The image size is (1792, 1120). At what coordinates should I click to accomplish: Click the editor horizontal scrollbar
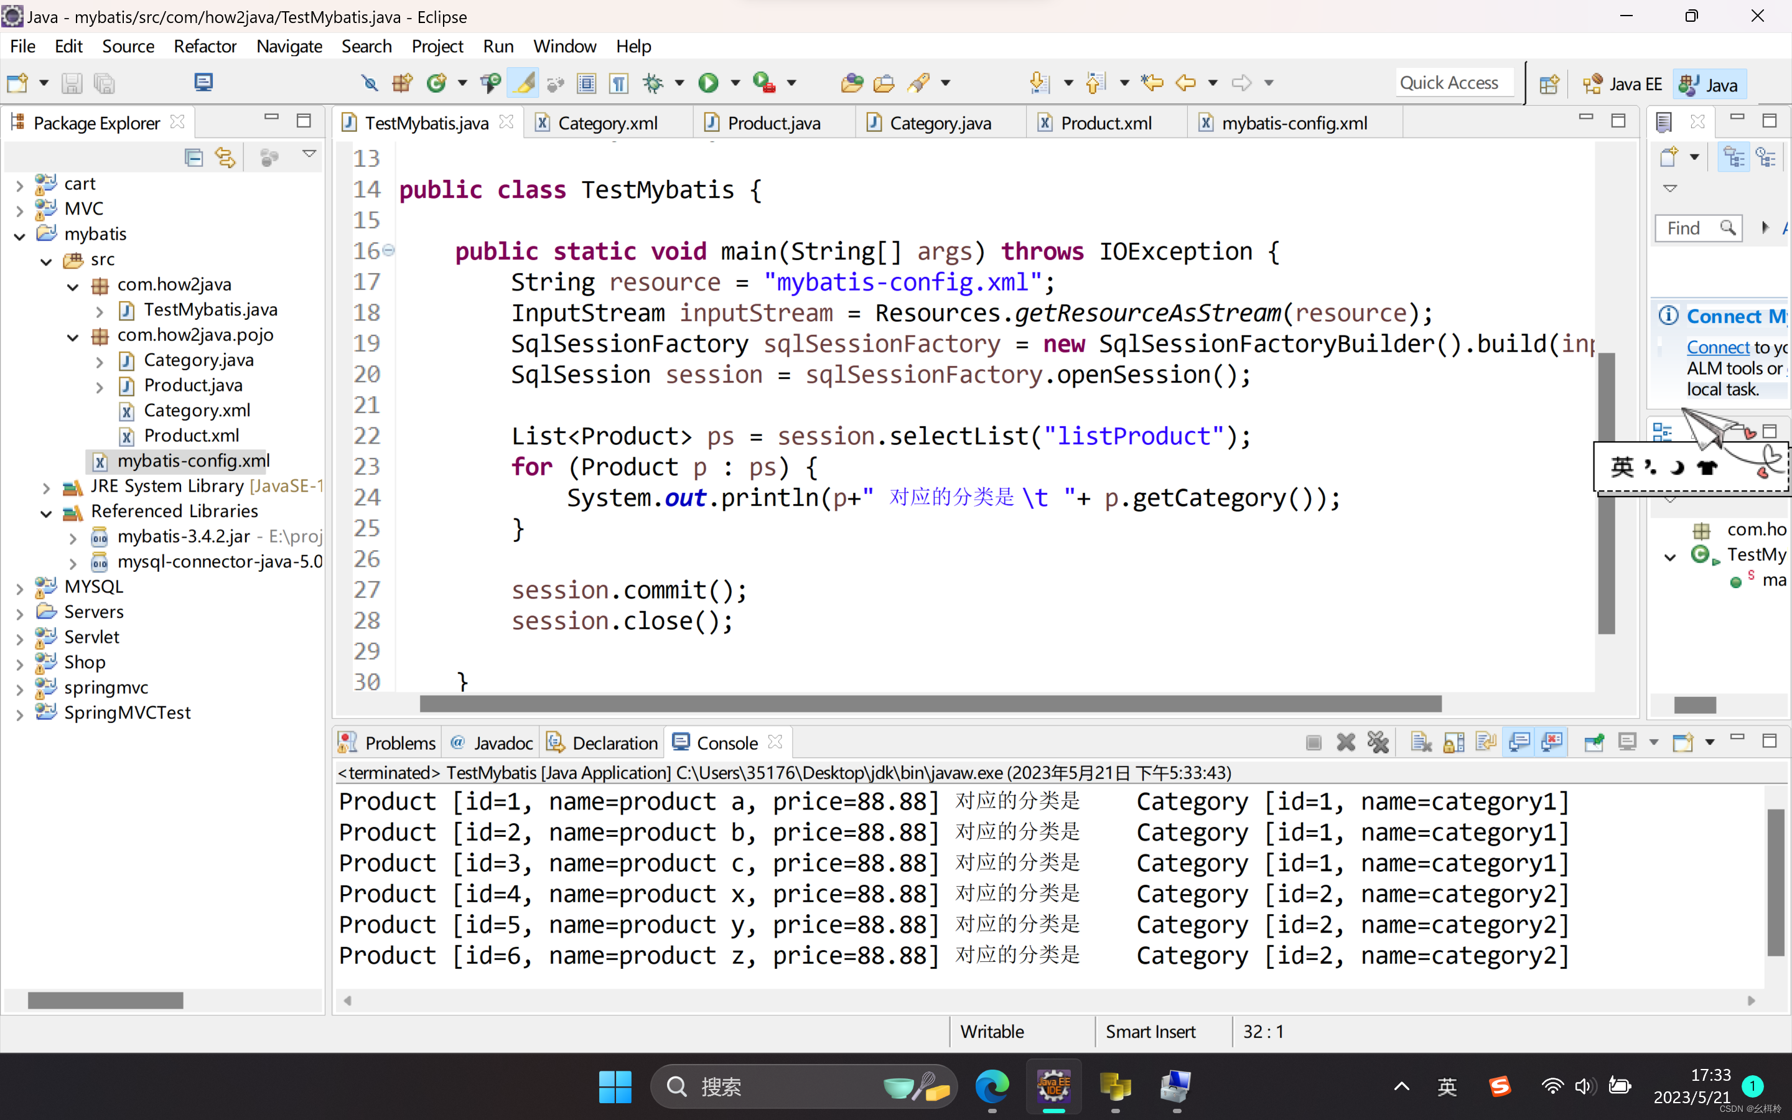click(x=930, y=704)
